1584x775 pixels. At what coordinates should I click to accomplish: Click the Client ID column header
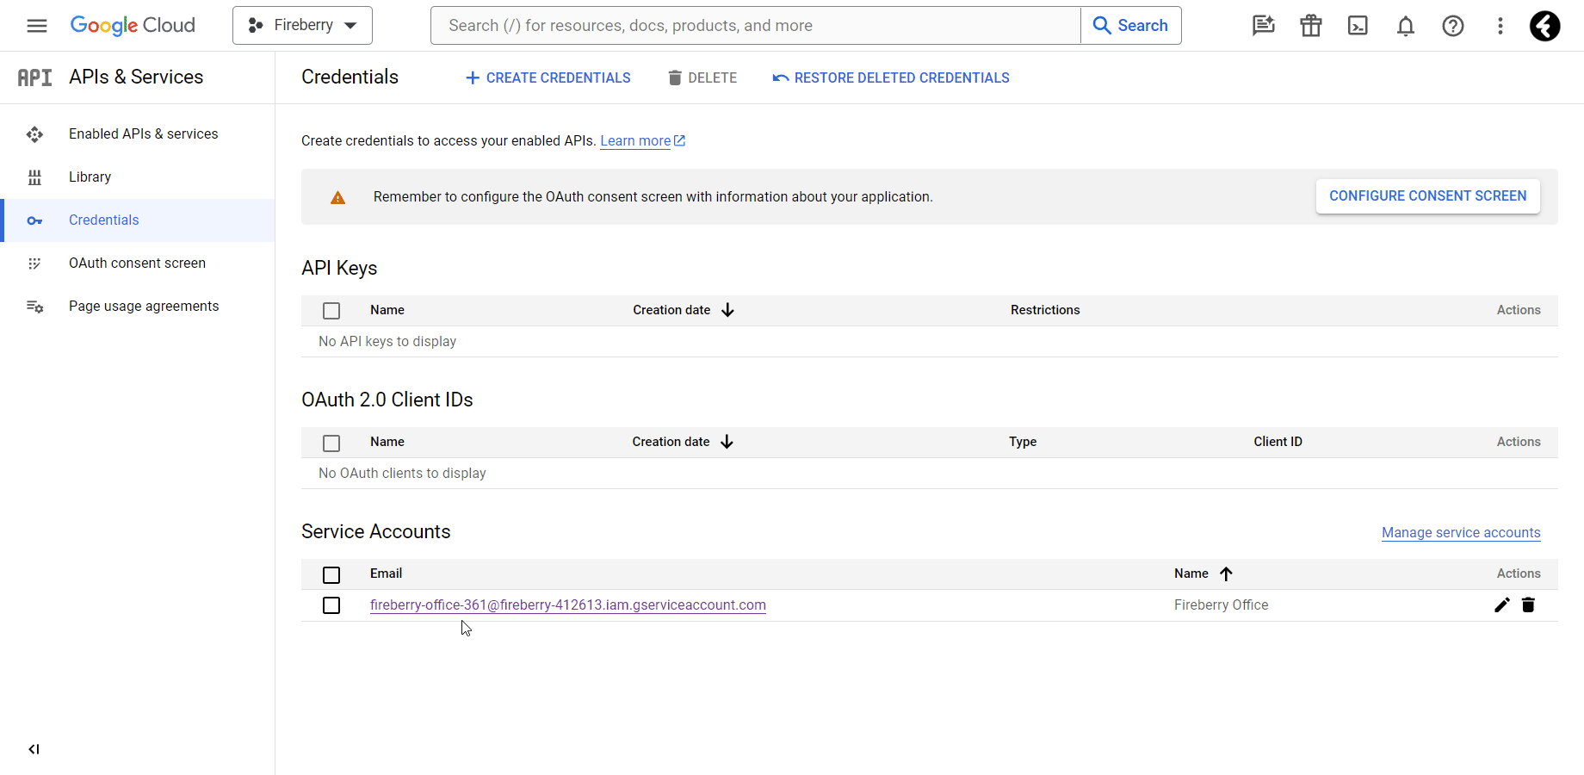pyautogui.click(x=1278, y=442)
